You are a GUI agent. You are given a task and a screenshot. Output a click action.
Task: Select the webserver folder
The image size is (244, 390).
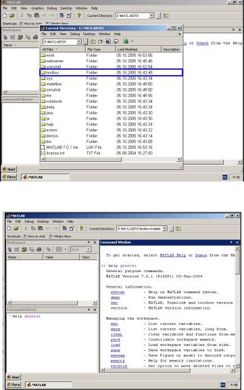coord(55,61)
